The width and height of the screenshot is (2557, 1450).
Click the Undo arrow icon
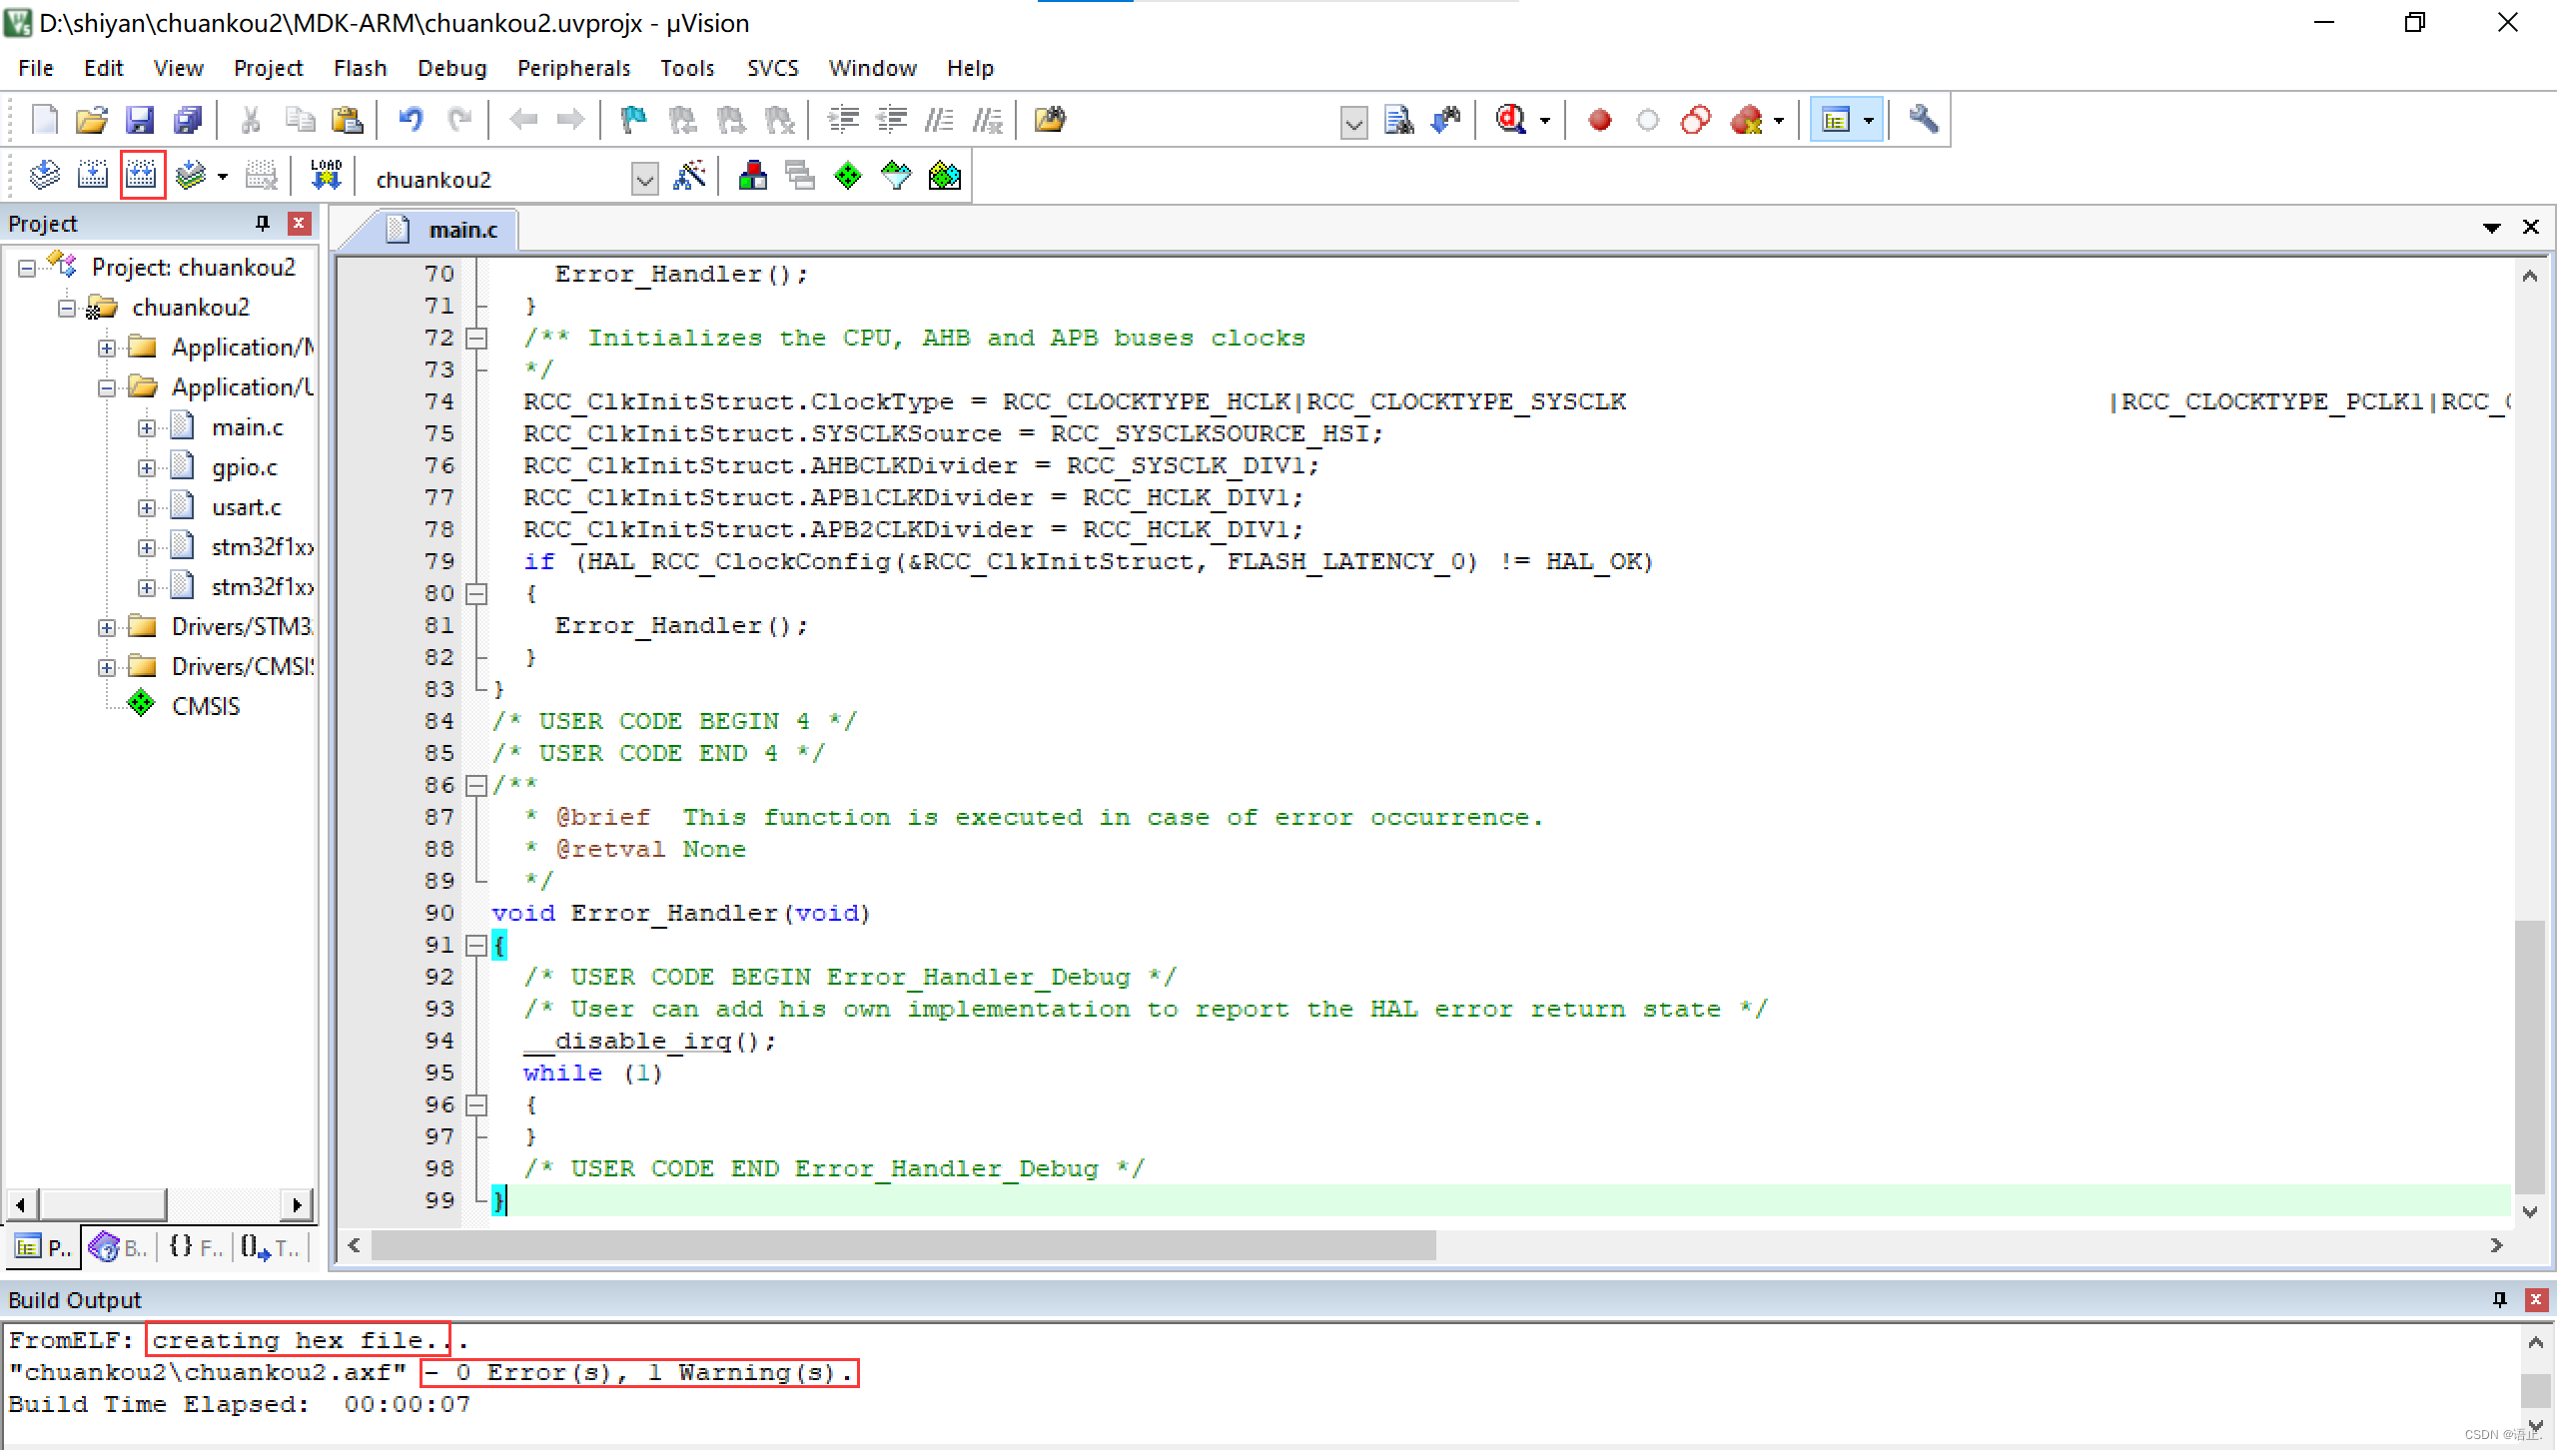click(411, 121)
